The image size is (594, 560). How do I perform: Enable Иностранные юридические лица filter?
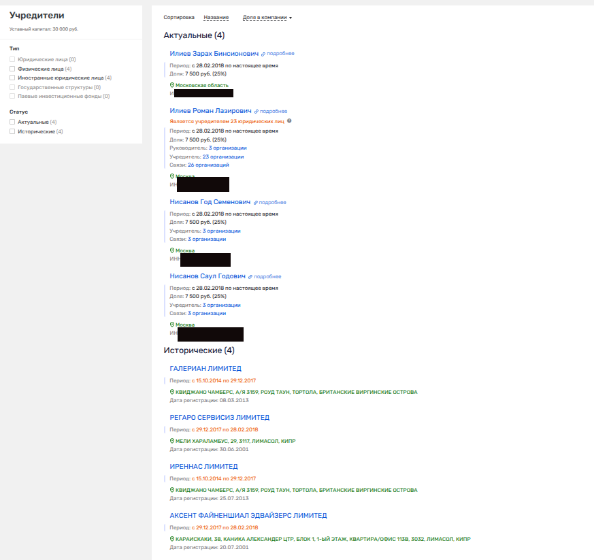coord(12,78)
